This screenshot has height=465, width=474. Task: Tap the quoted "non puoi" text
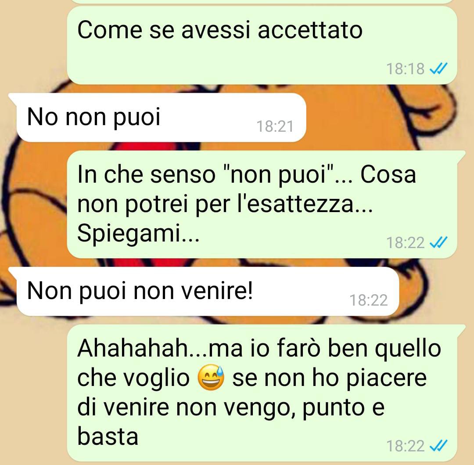point(277,175)
